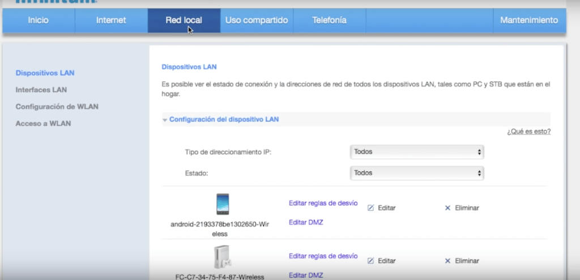This screenshot has width=580, height=280.
Task: Select the FC-C7-34-75-F4-87-Wireless device name
Action: coord(220,277)
